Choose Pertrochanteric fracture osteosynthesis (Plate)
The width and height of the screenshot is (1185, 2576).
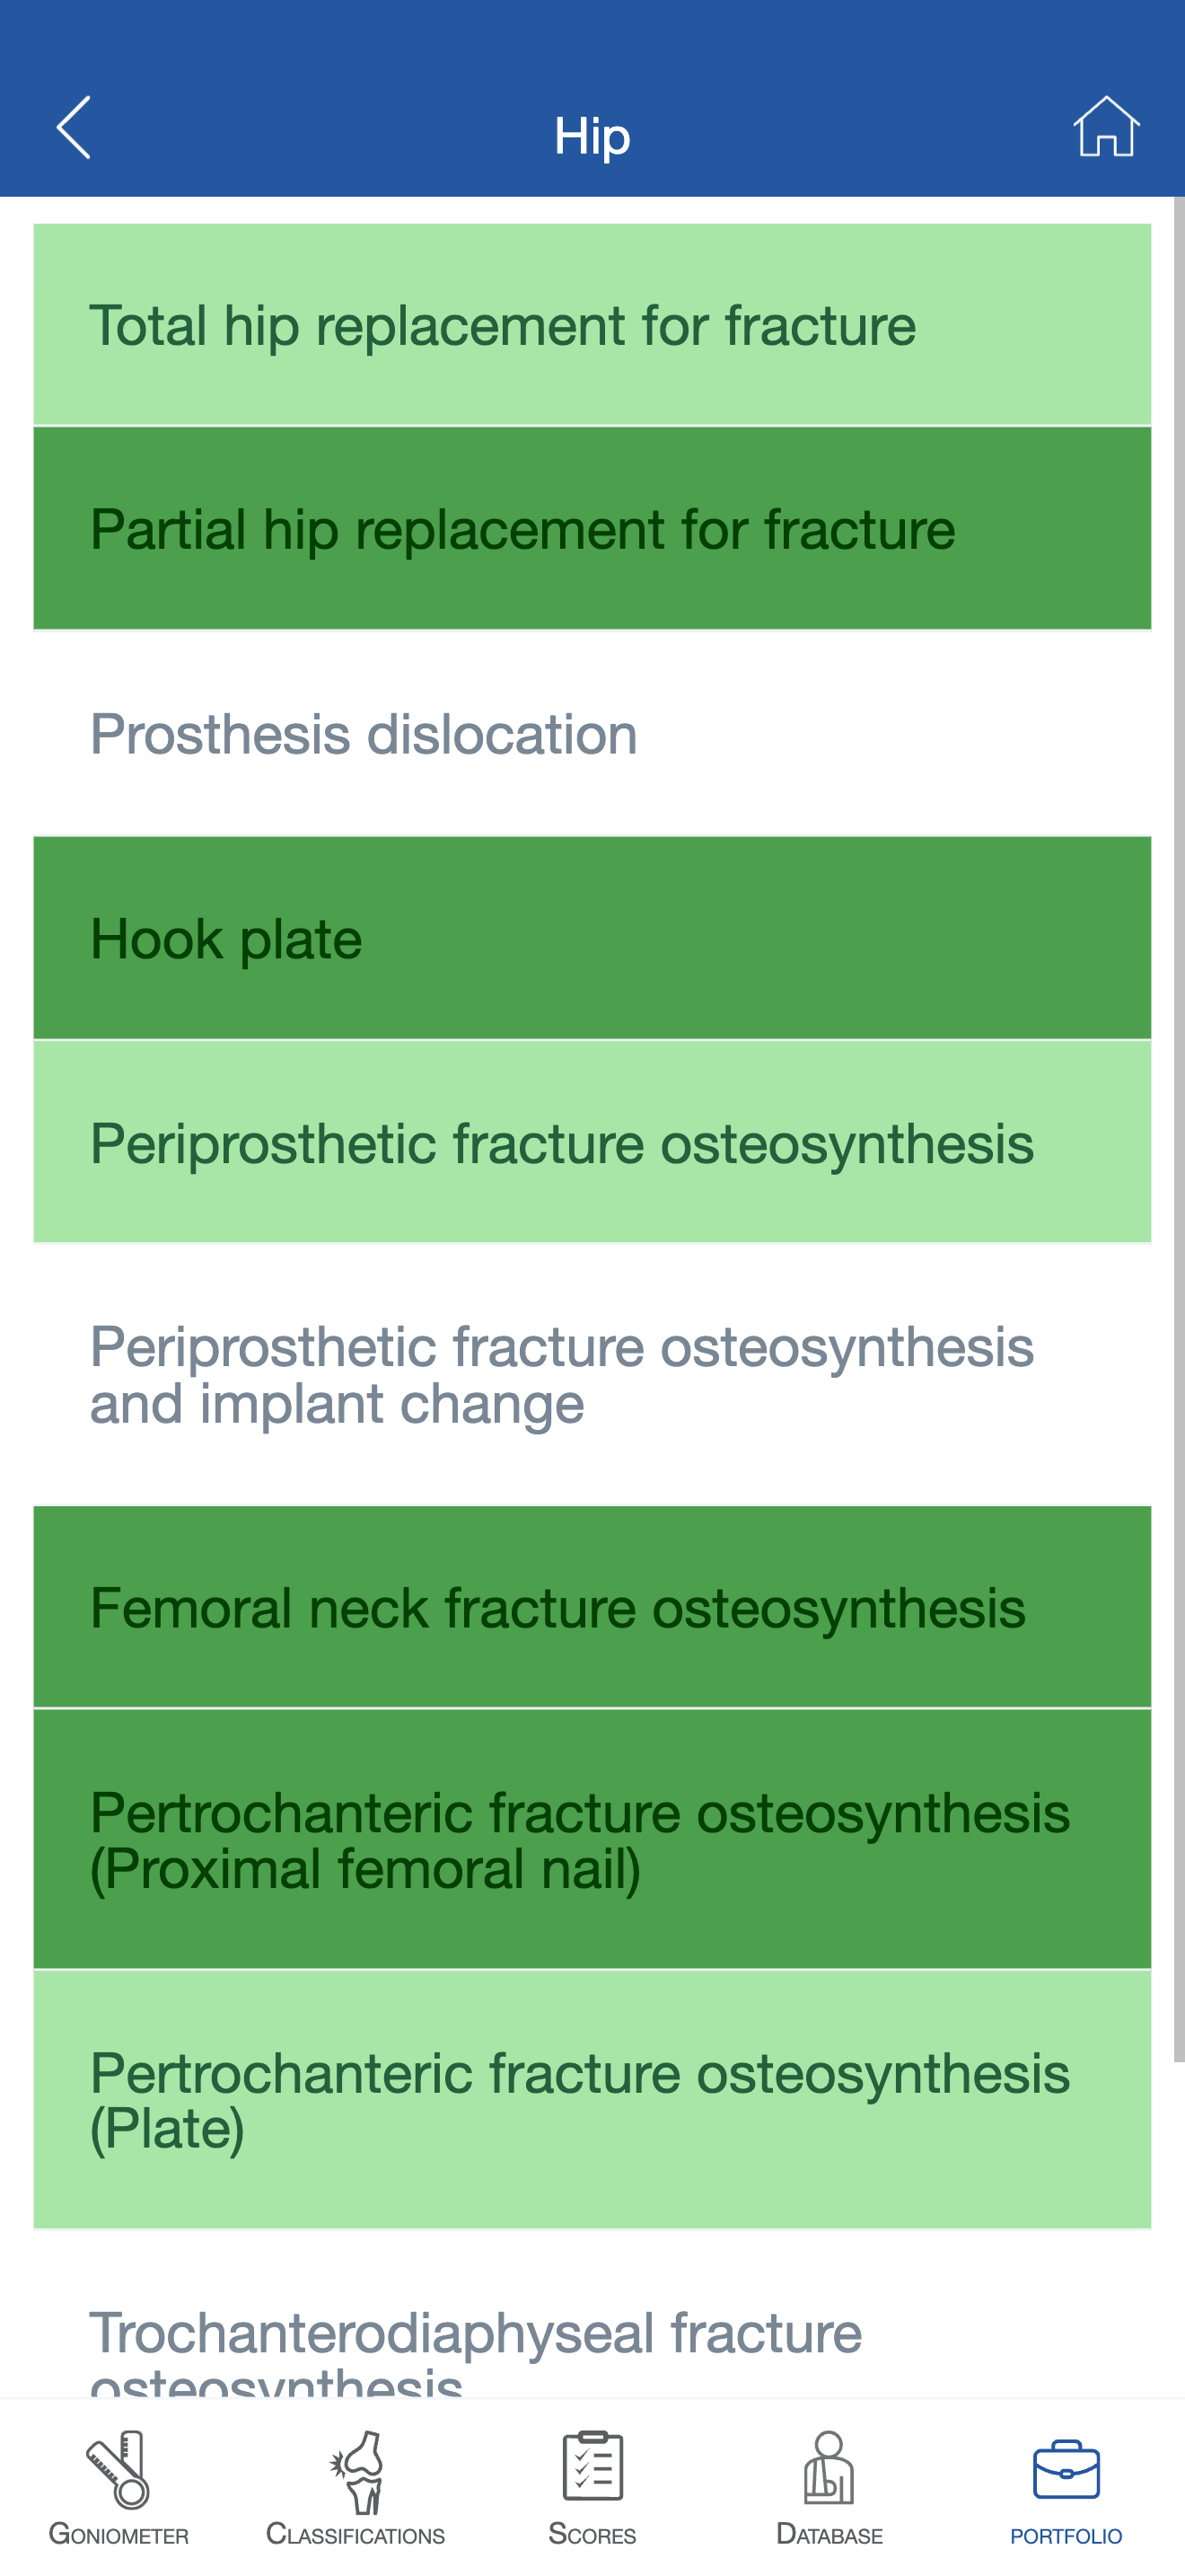592,2099
